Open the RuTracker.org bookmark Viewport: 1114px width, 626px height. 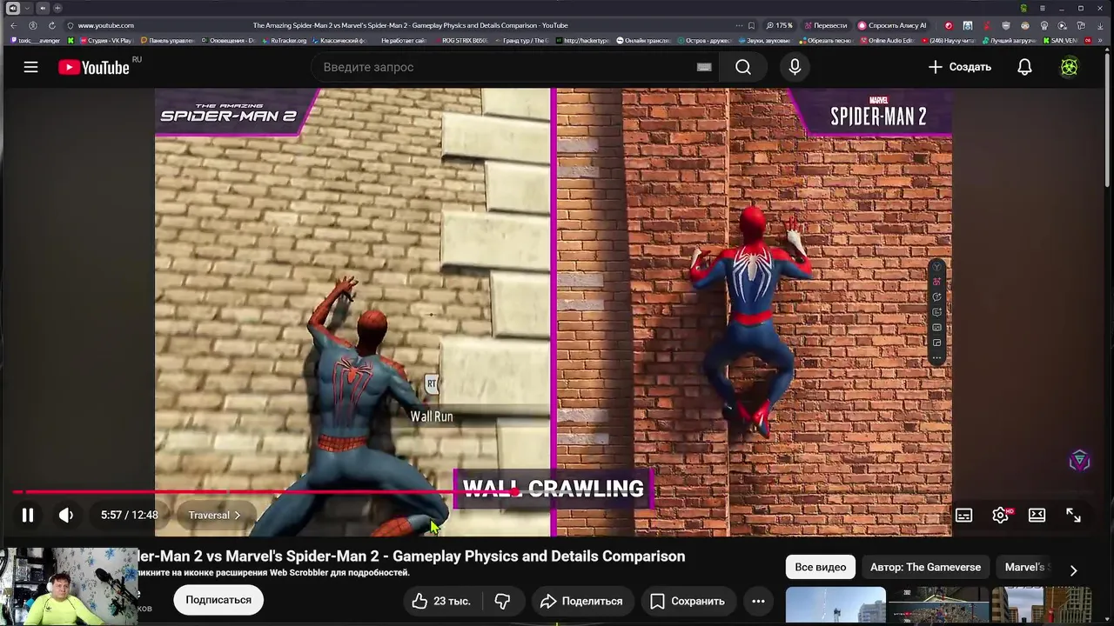tap(284, 41)
